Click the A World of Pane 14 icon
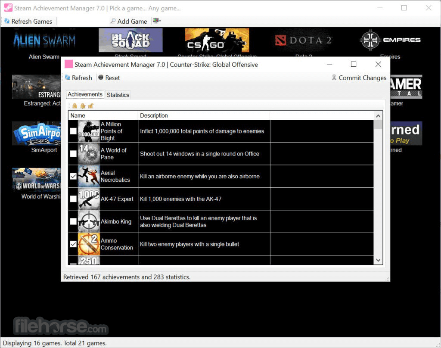Viewport: 441px width, 348px height. 89,154
